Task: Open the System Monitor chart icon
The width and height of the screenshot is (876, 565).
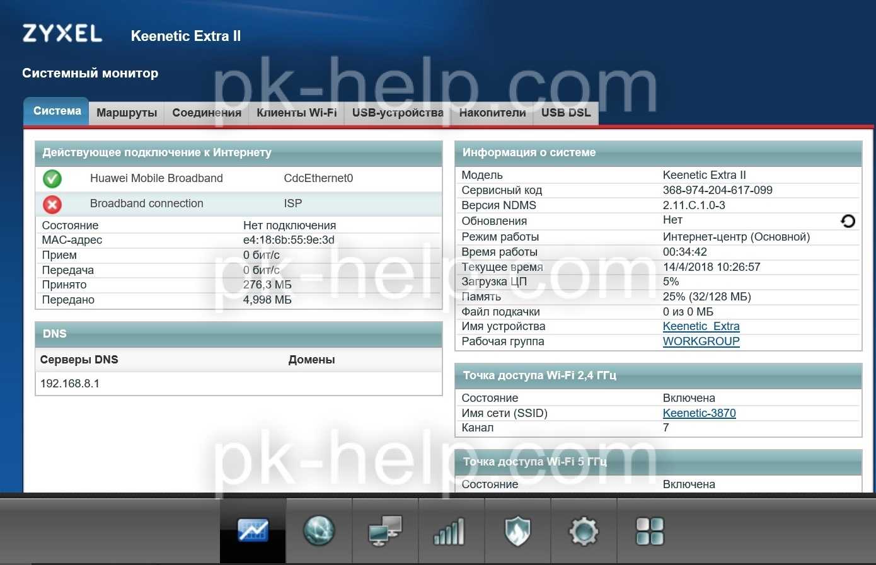Action: click(253, 530)
